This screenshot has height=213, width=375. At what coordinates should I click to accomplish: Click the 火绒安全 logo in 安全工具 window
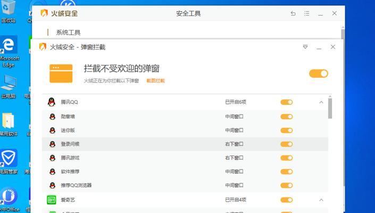59,13
